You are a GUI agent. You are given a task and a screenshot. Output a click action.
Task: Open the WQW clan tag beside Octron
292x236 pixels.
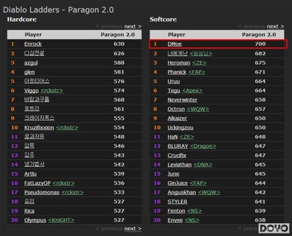pyautogui.click(x=198, y=109)
